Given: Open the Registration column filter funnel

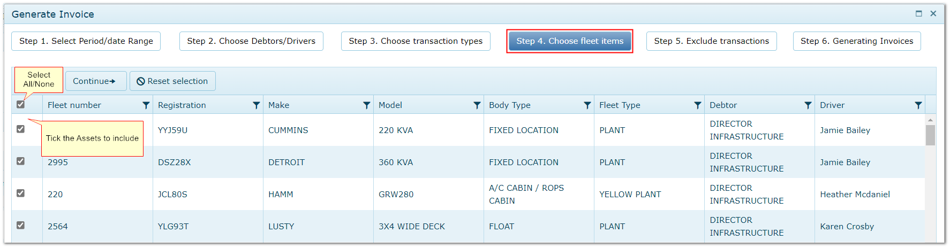Looking at the screenshot, I should (256, 105).
